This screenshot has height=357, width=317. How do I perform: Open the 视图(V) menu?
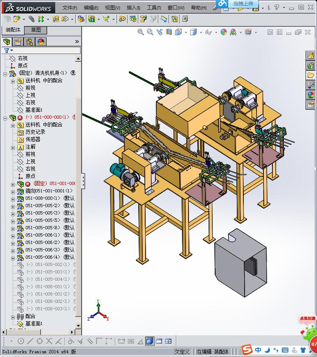pos(112,8)
